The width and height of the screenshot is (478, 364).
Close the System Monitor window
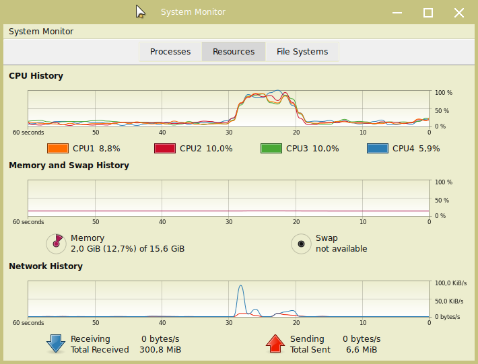(x=459, y=13)
